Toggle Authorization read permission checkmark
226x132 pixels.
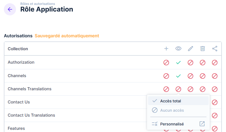[x=178, y=63]
